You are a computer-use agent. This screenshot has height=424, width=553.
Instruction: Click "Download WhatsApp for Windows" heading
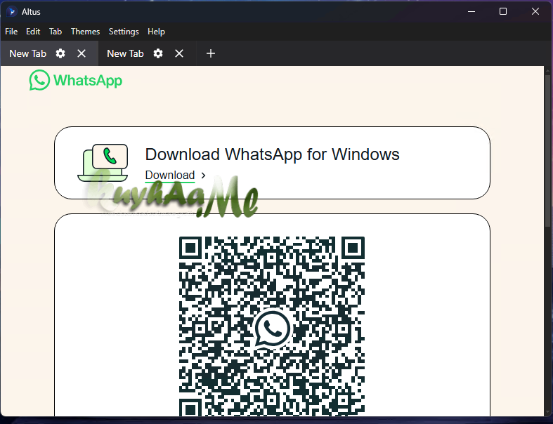[272, 154]
